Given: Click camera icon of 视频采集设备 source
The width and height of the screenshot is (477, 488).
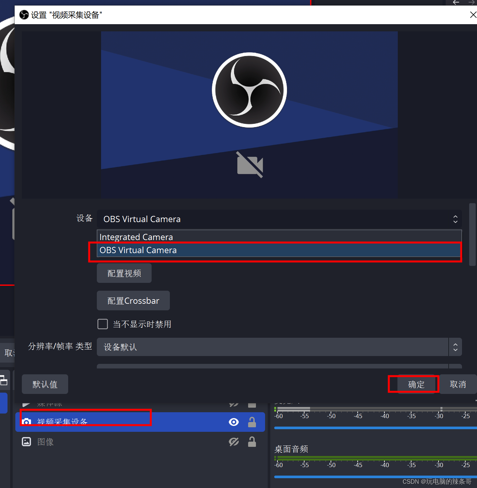Looking at the screenshot, I should [26, 422].
